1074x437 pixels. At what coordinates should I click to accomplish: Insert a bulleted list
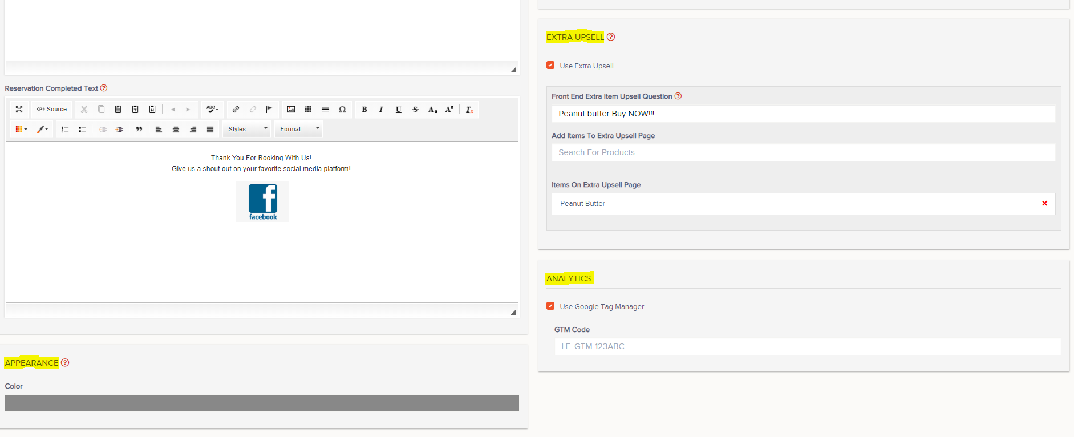click(82, 130)
